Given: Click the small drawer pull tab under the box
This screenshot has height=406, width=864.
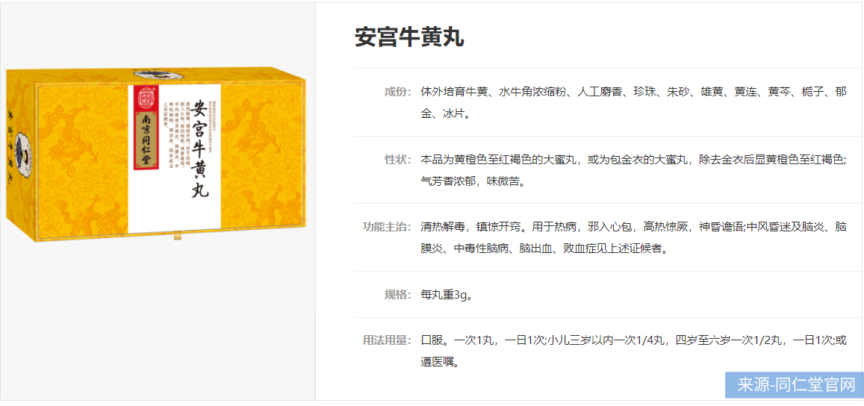Looking at the screenshot, I should [177, 237].
